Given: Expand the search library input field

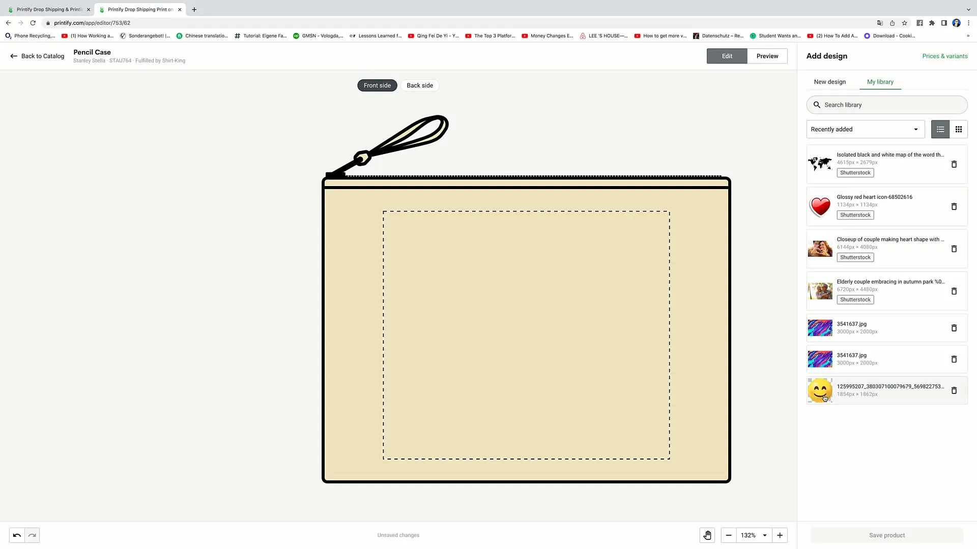Looking at the screenshot, I should point(887,105).
